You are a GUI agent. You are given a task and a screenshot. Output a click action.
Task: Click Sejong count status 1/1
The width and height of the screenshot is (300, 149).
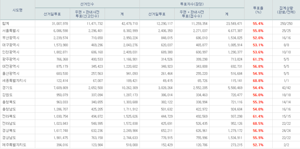(286, 80)
